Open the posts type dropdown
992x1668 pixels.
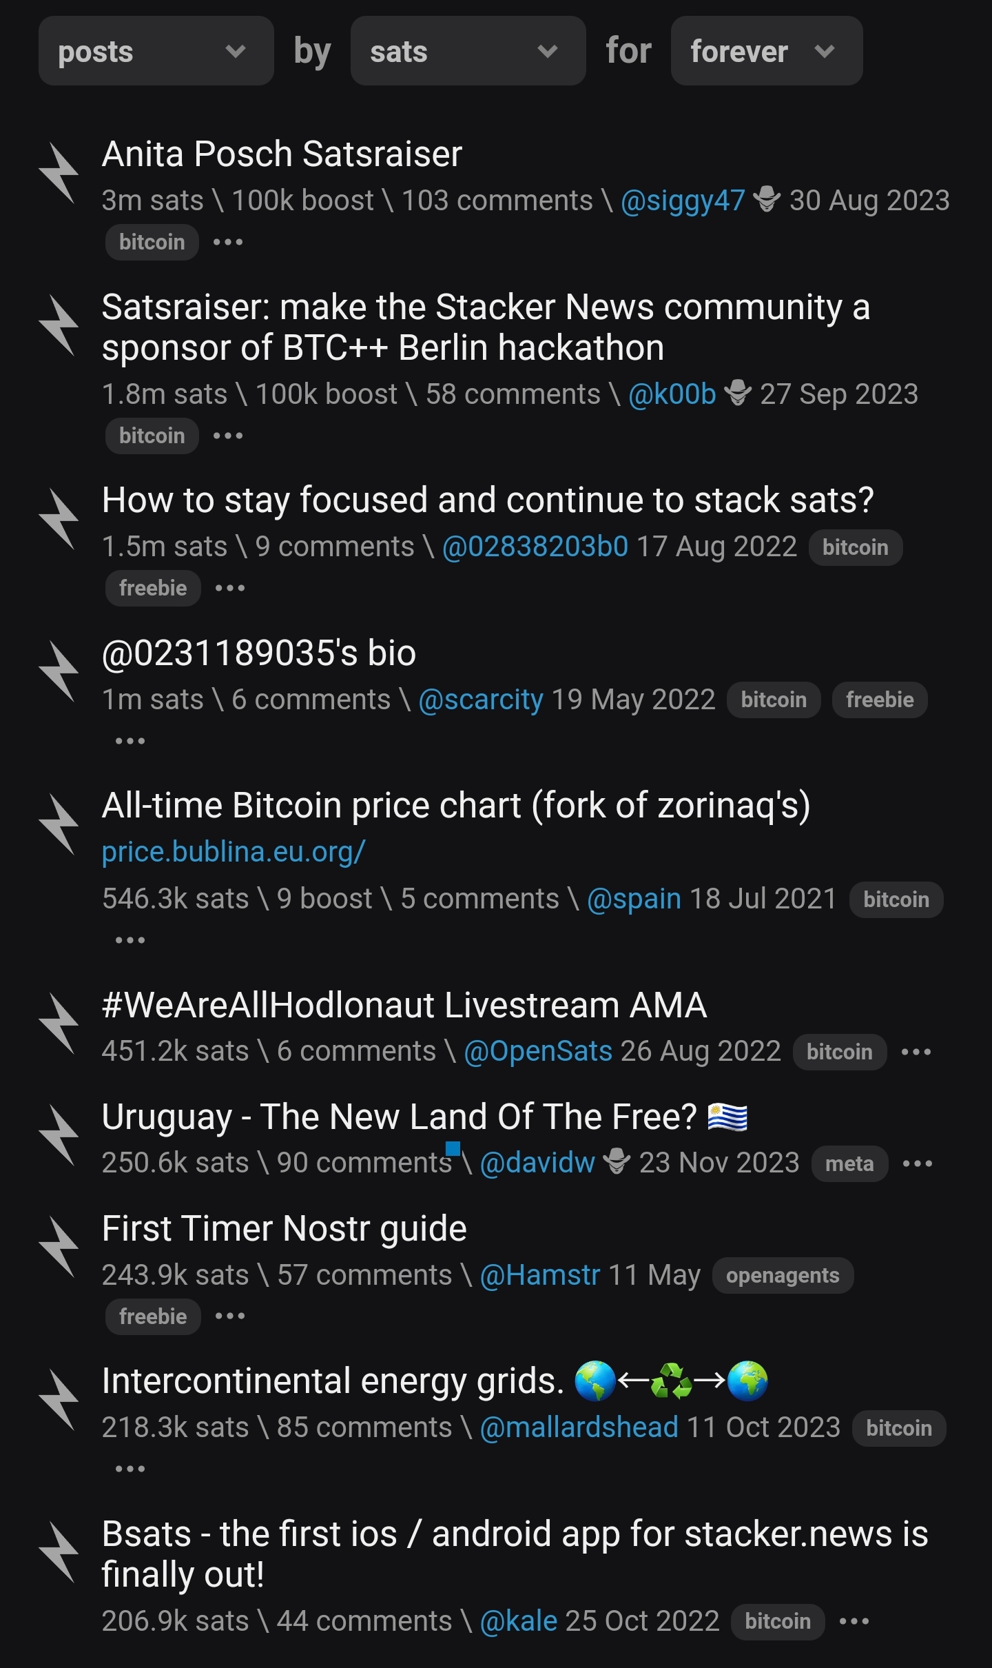[x=156, y=51]
